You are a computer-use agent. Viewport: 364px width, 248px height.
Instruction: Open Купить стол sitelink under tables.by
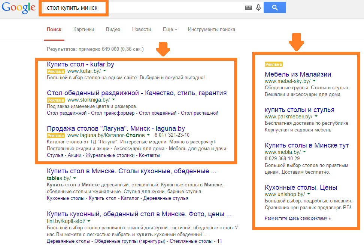pos(102,198)
